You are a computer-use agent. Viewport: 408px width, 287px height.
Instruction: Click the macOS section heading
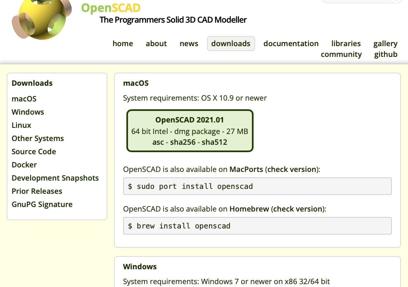click(135, 83)
